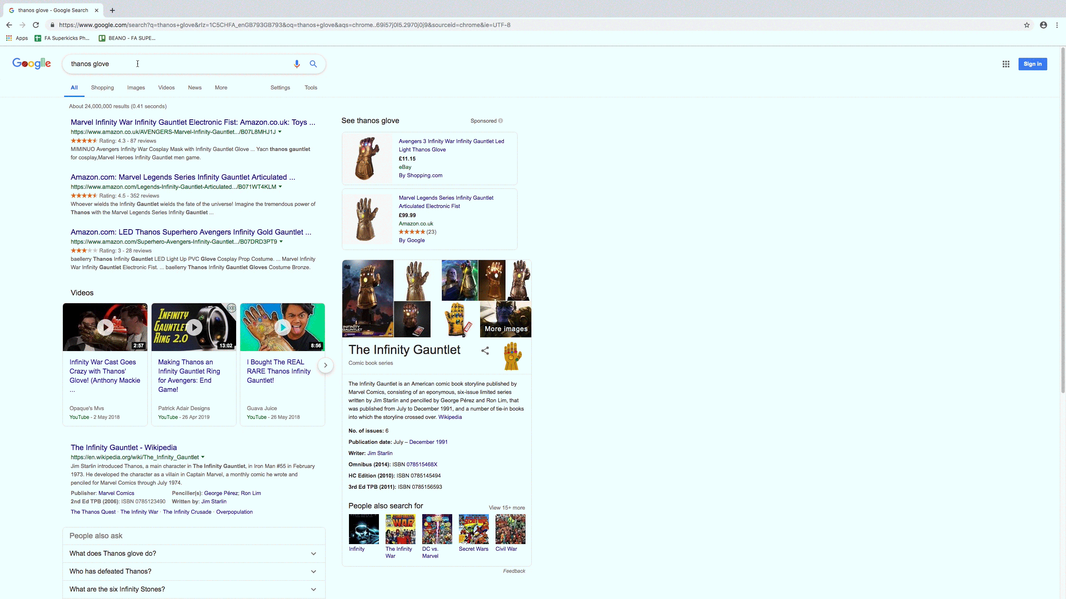The height and width of the screenshot is (599, 1066).
Task: Click the page vertical scrollbar
Action: click(x=1063, y=220)
